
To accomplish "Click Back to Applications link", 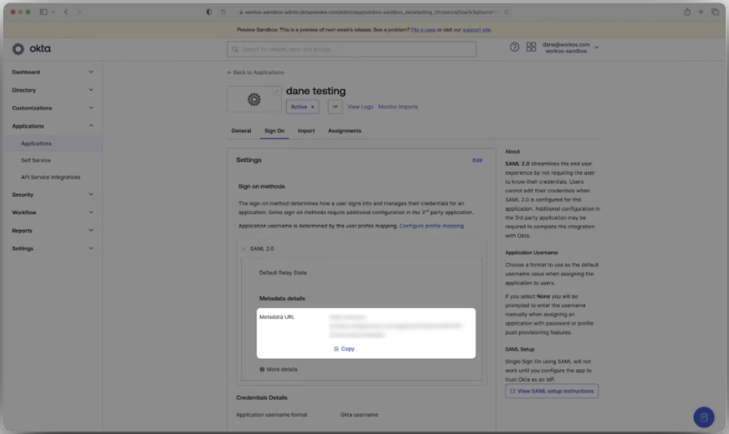I will [x=255, y=72].
